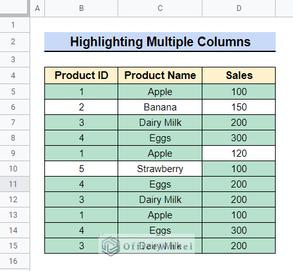Select column D header
The width and height of the screenshot is (293, 271).
(239, 8)
